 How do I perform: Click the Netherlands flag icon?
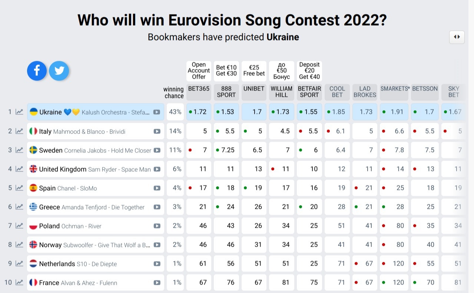[x=33, y=264]
